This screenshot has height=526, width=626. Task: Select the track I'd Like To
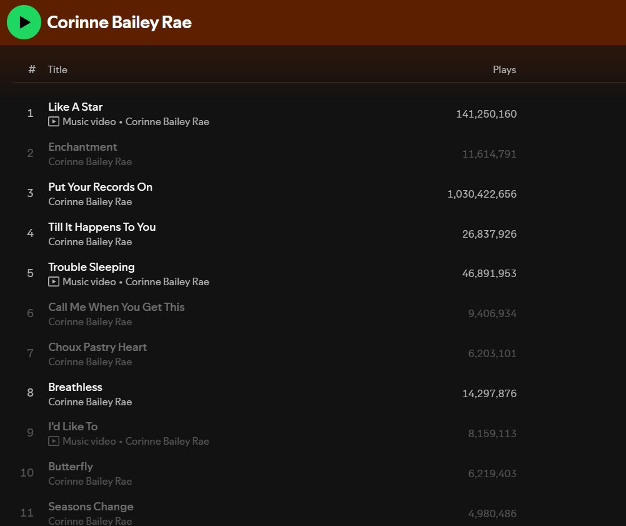[x=72, y=427]
